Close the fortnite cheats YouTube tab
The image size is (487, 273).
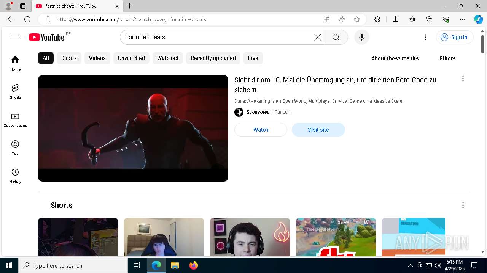117,6
